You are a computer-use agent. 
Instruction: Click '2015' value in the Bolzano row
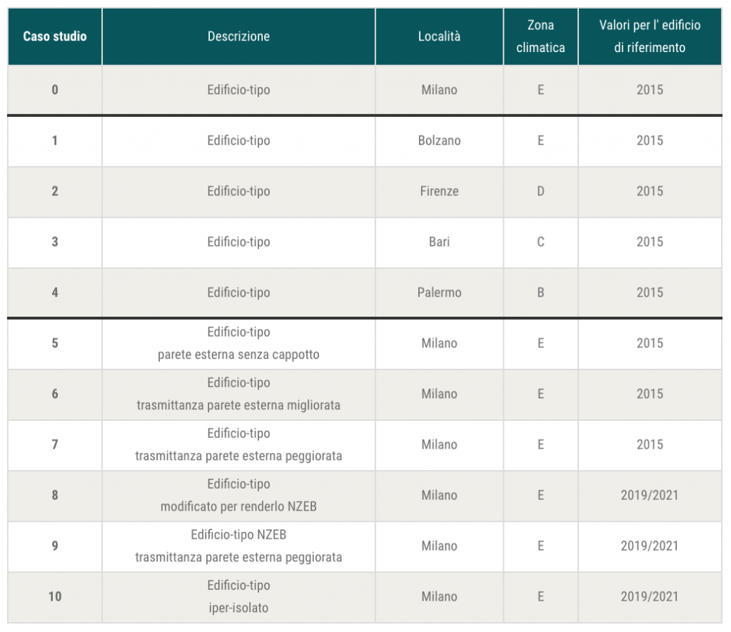(x=650, y=141)
